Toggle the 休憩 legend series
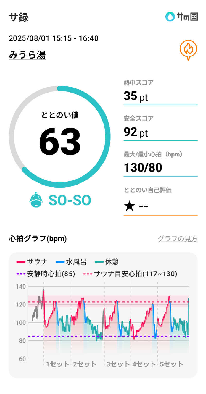 pyautogui.click(x=107, y=262)
